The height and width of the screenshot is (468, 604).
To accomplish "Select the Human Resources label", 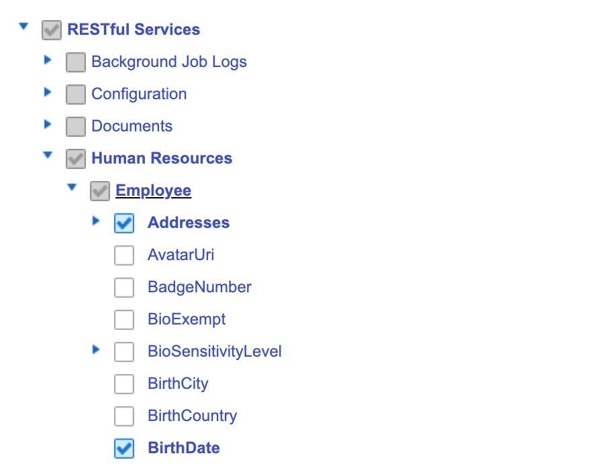I will tap(162, 158).
